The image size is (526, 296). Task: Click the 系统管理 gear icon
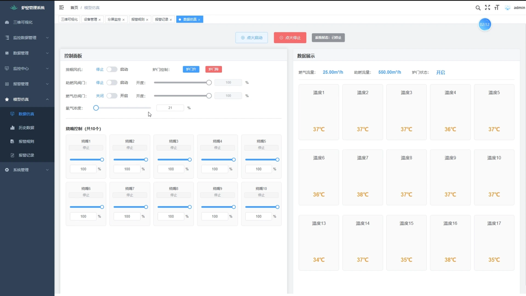[7, 170]
